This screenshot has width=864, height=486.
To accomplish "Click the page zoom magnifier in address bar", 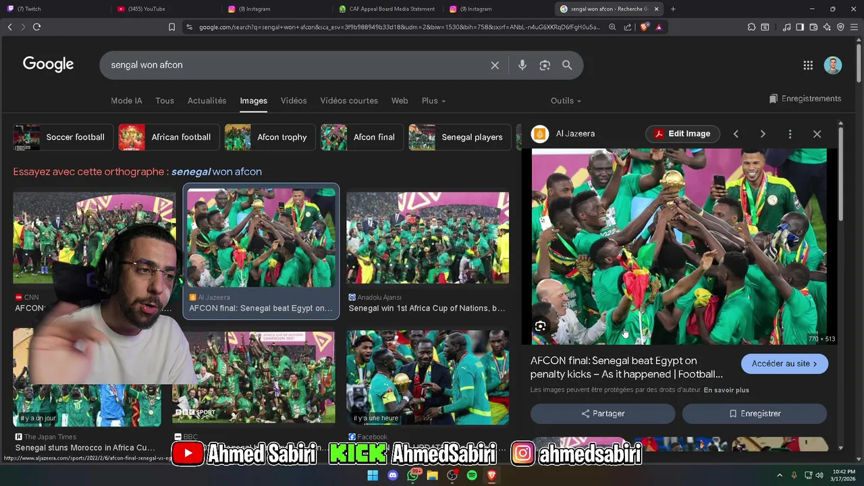I will click(612, 27).
